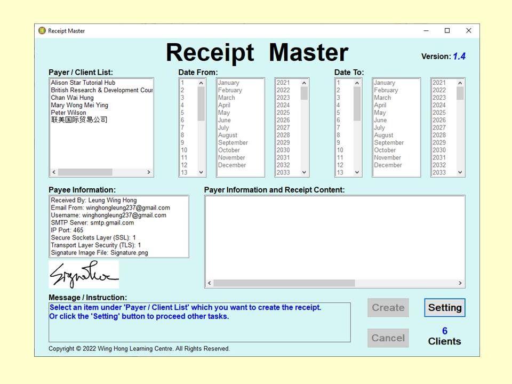
Task: Select year "2033" under Date To
Action: pyautogui.click(x=440, y=172)
